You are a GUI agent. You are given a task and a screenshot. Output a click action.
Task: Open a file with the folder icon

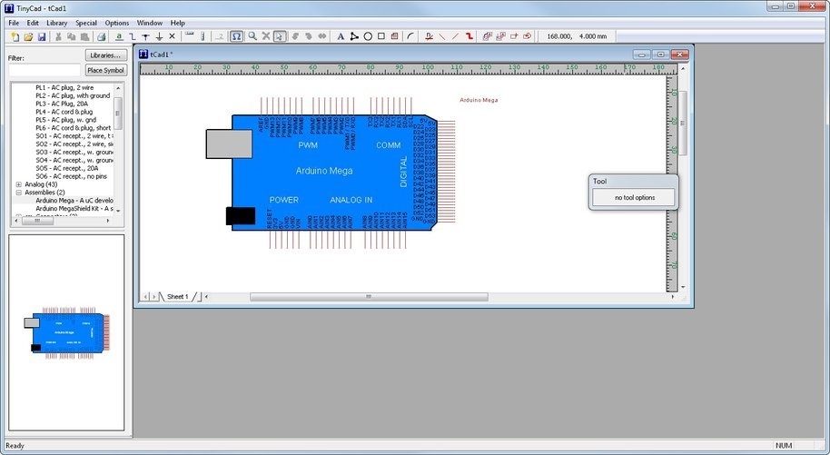point(28,36)
